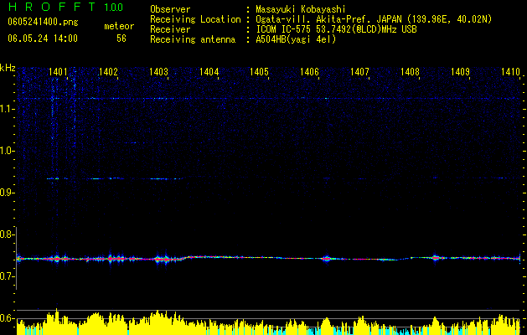Click the 0.6 kHz frequency label
Viewport: 527px width, 335px height.
(x=8, y=318)
